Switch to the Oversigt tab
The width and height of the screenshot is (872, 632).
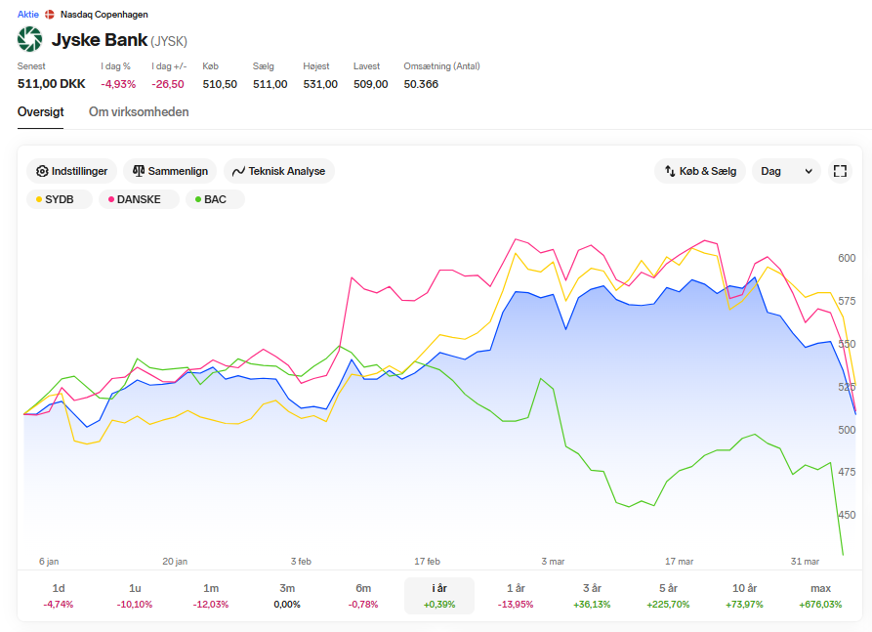point(41,111)
